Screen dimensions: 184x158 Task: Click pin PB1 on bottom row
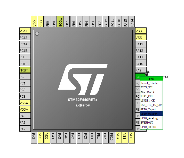click(x=99, y=138)
